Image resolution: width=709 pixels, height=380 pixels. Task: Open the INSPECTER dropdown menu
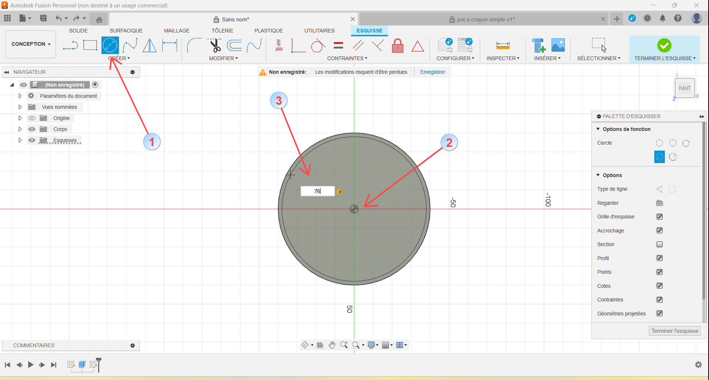tap(503, 58)
